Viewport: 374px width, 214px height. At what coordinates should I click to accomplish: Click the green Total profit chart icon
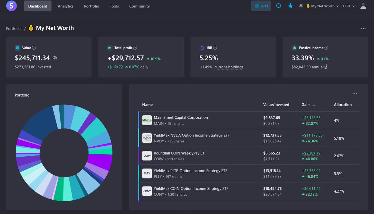110,48
